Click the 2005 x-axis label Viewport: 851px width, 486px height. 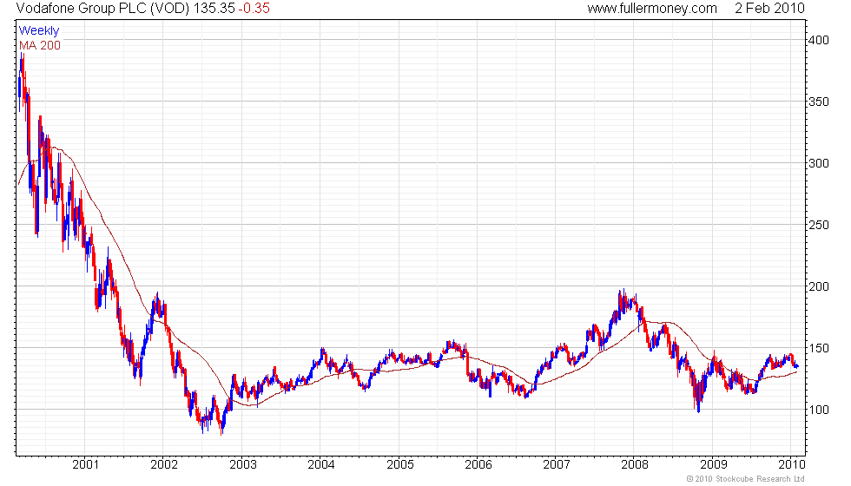pyautogui.click(x=400, y=464)
